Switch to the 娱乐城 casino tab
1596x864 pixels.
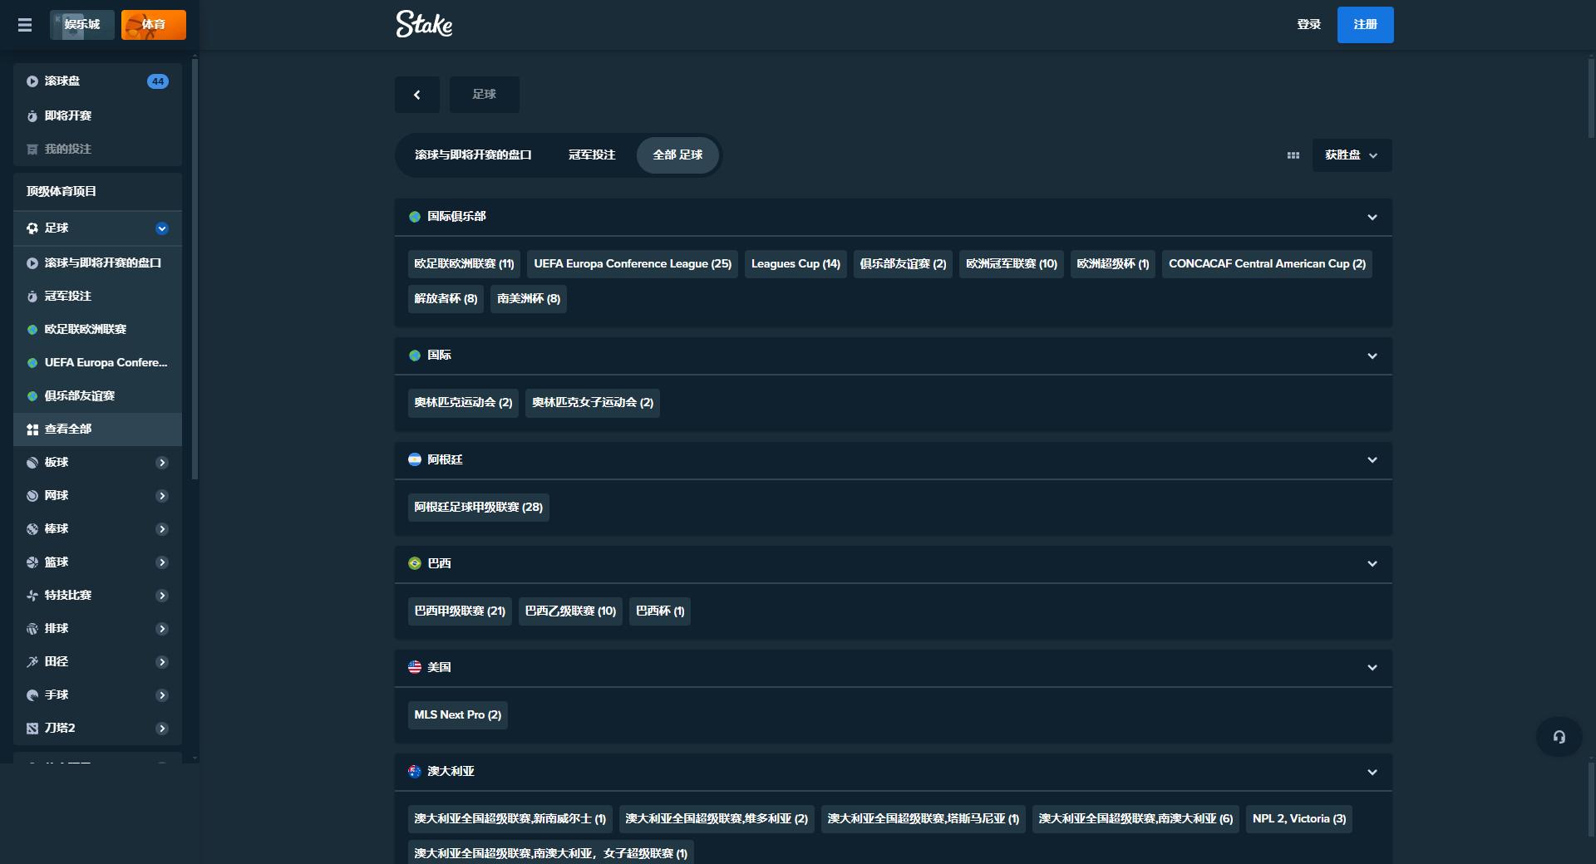82,25
